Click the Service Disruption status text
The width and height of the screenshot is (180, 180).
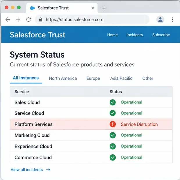139,124
